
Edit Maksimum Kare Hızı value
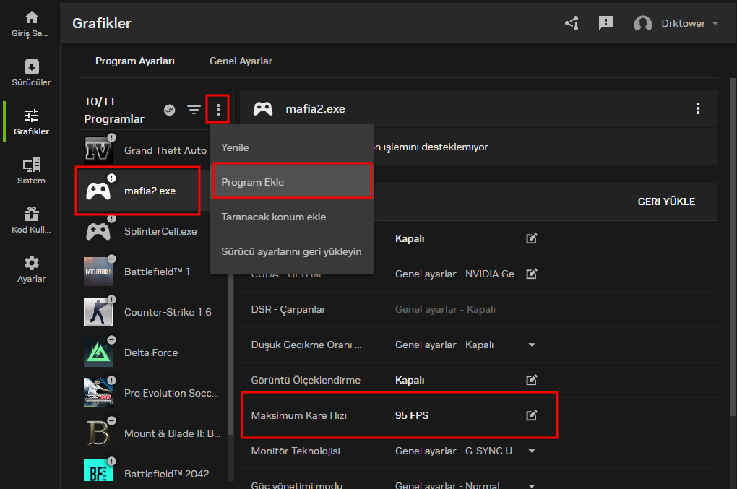tap(532, 415)
